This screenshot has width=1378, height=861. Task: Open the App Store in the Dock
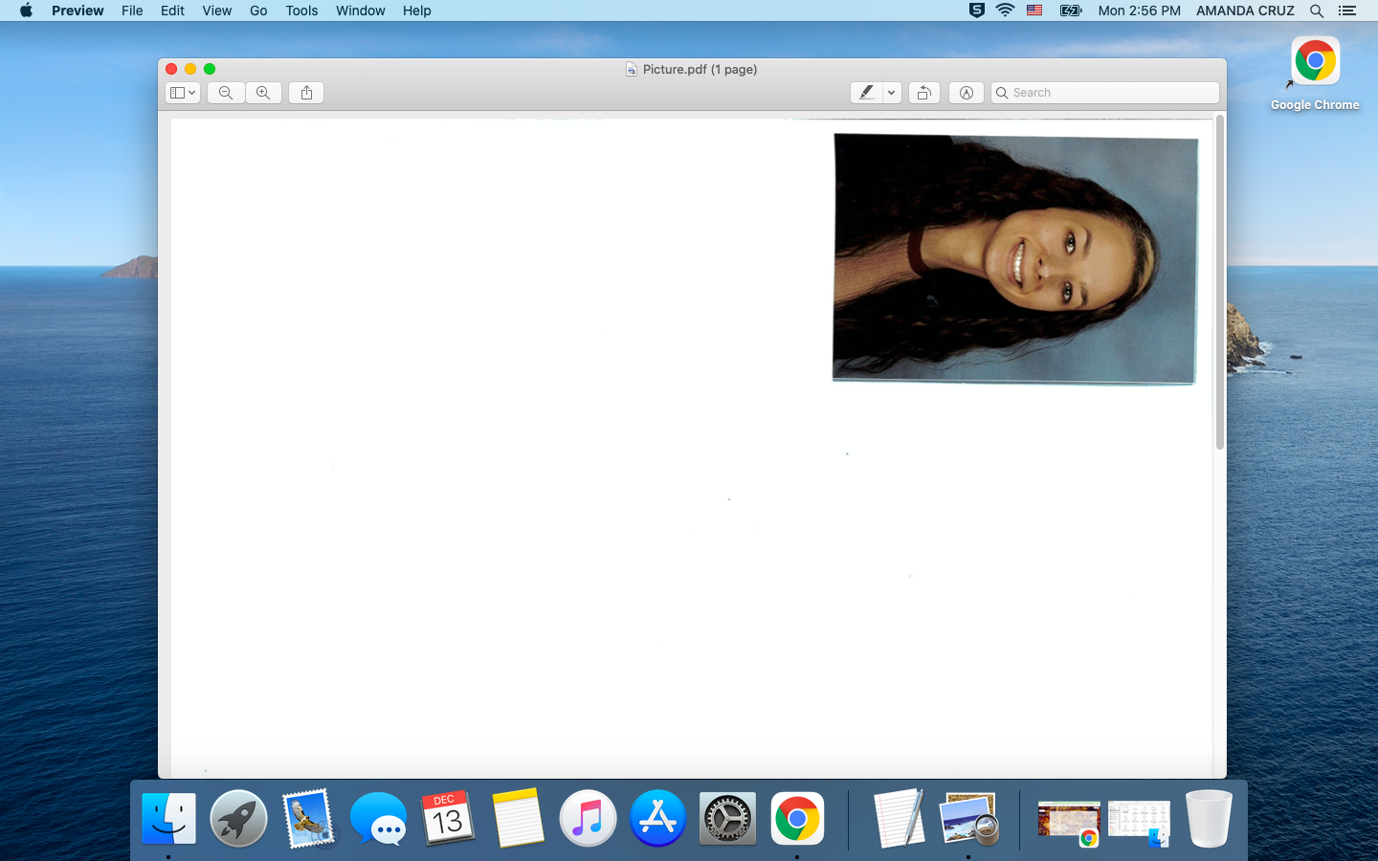click(x=657, y=819)
